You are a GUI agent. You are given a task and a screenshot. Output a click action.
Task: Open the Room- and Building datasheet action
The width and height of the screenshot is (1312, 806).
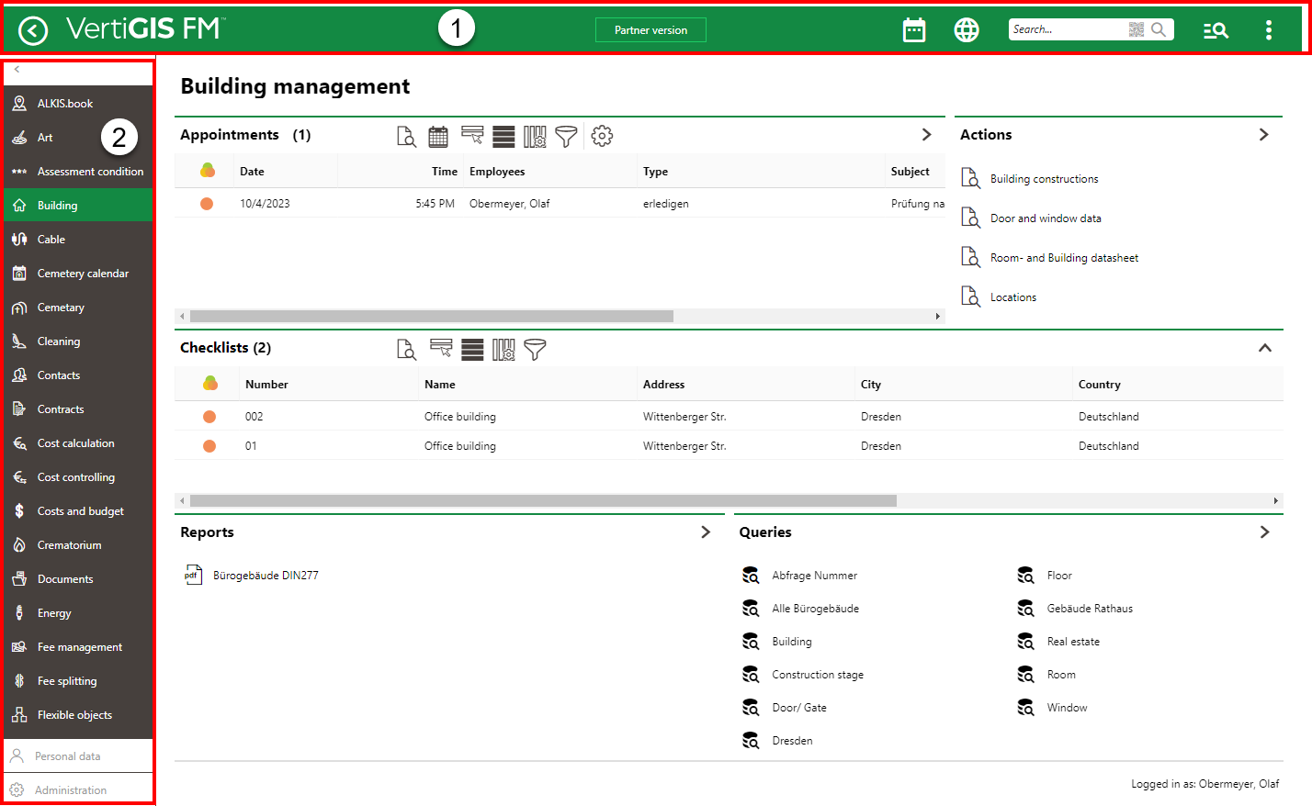pyautogui.click(x=1064, y=258)
